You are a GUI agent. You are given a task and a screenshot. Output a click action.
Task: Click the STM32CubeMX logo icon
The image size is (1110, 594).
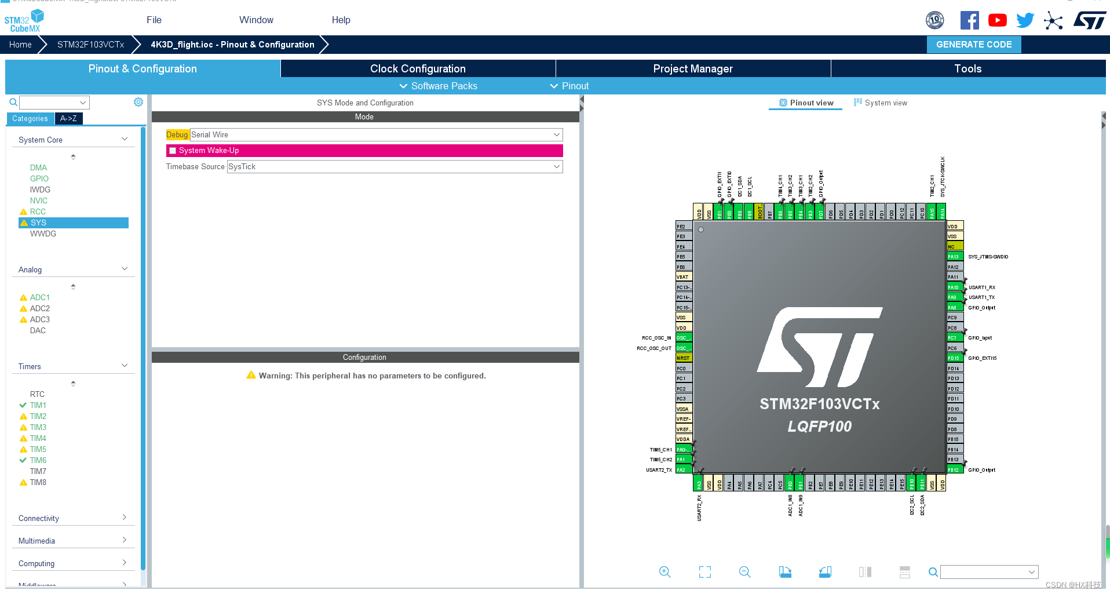pyautogui.click(x=24, y=19)
